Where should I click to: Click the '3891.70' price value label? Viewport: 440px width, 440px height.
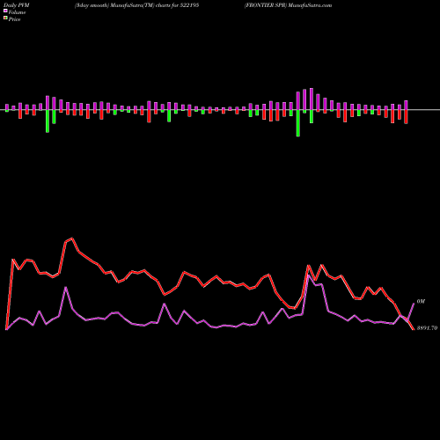click(x=427, y=328)
